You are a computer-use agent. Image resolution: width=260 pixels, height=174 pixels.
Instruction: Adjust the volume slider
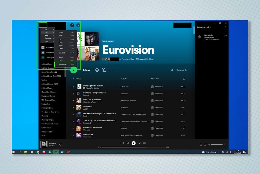217,144
